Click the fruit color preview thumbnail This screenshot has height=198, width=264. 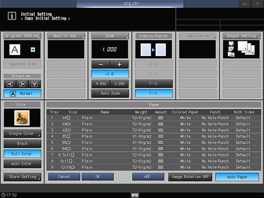click(22, 118)
